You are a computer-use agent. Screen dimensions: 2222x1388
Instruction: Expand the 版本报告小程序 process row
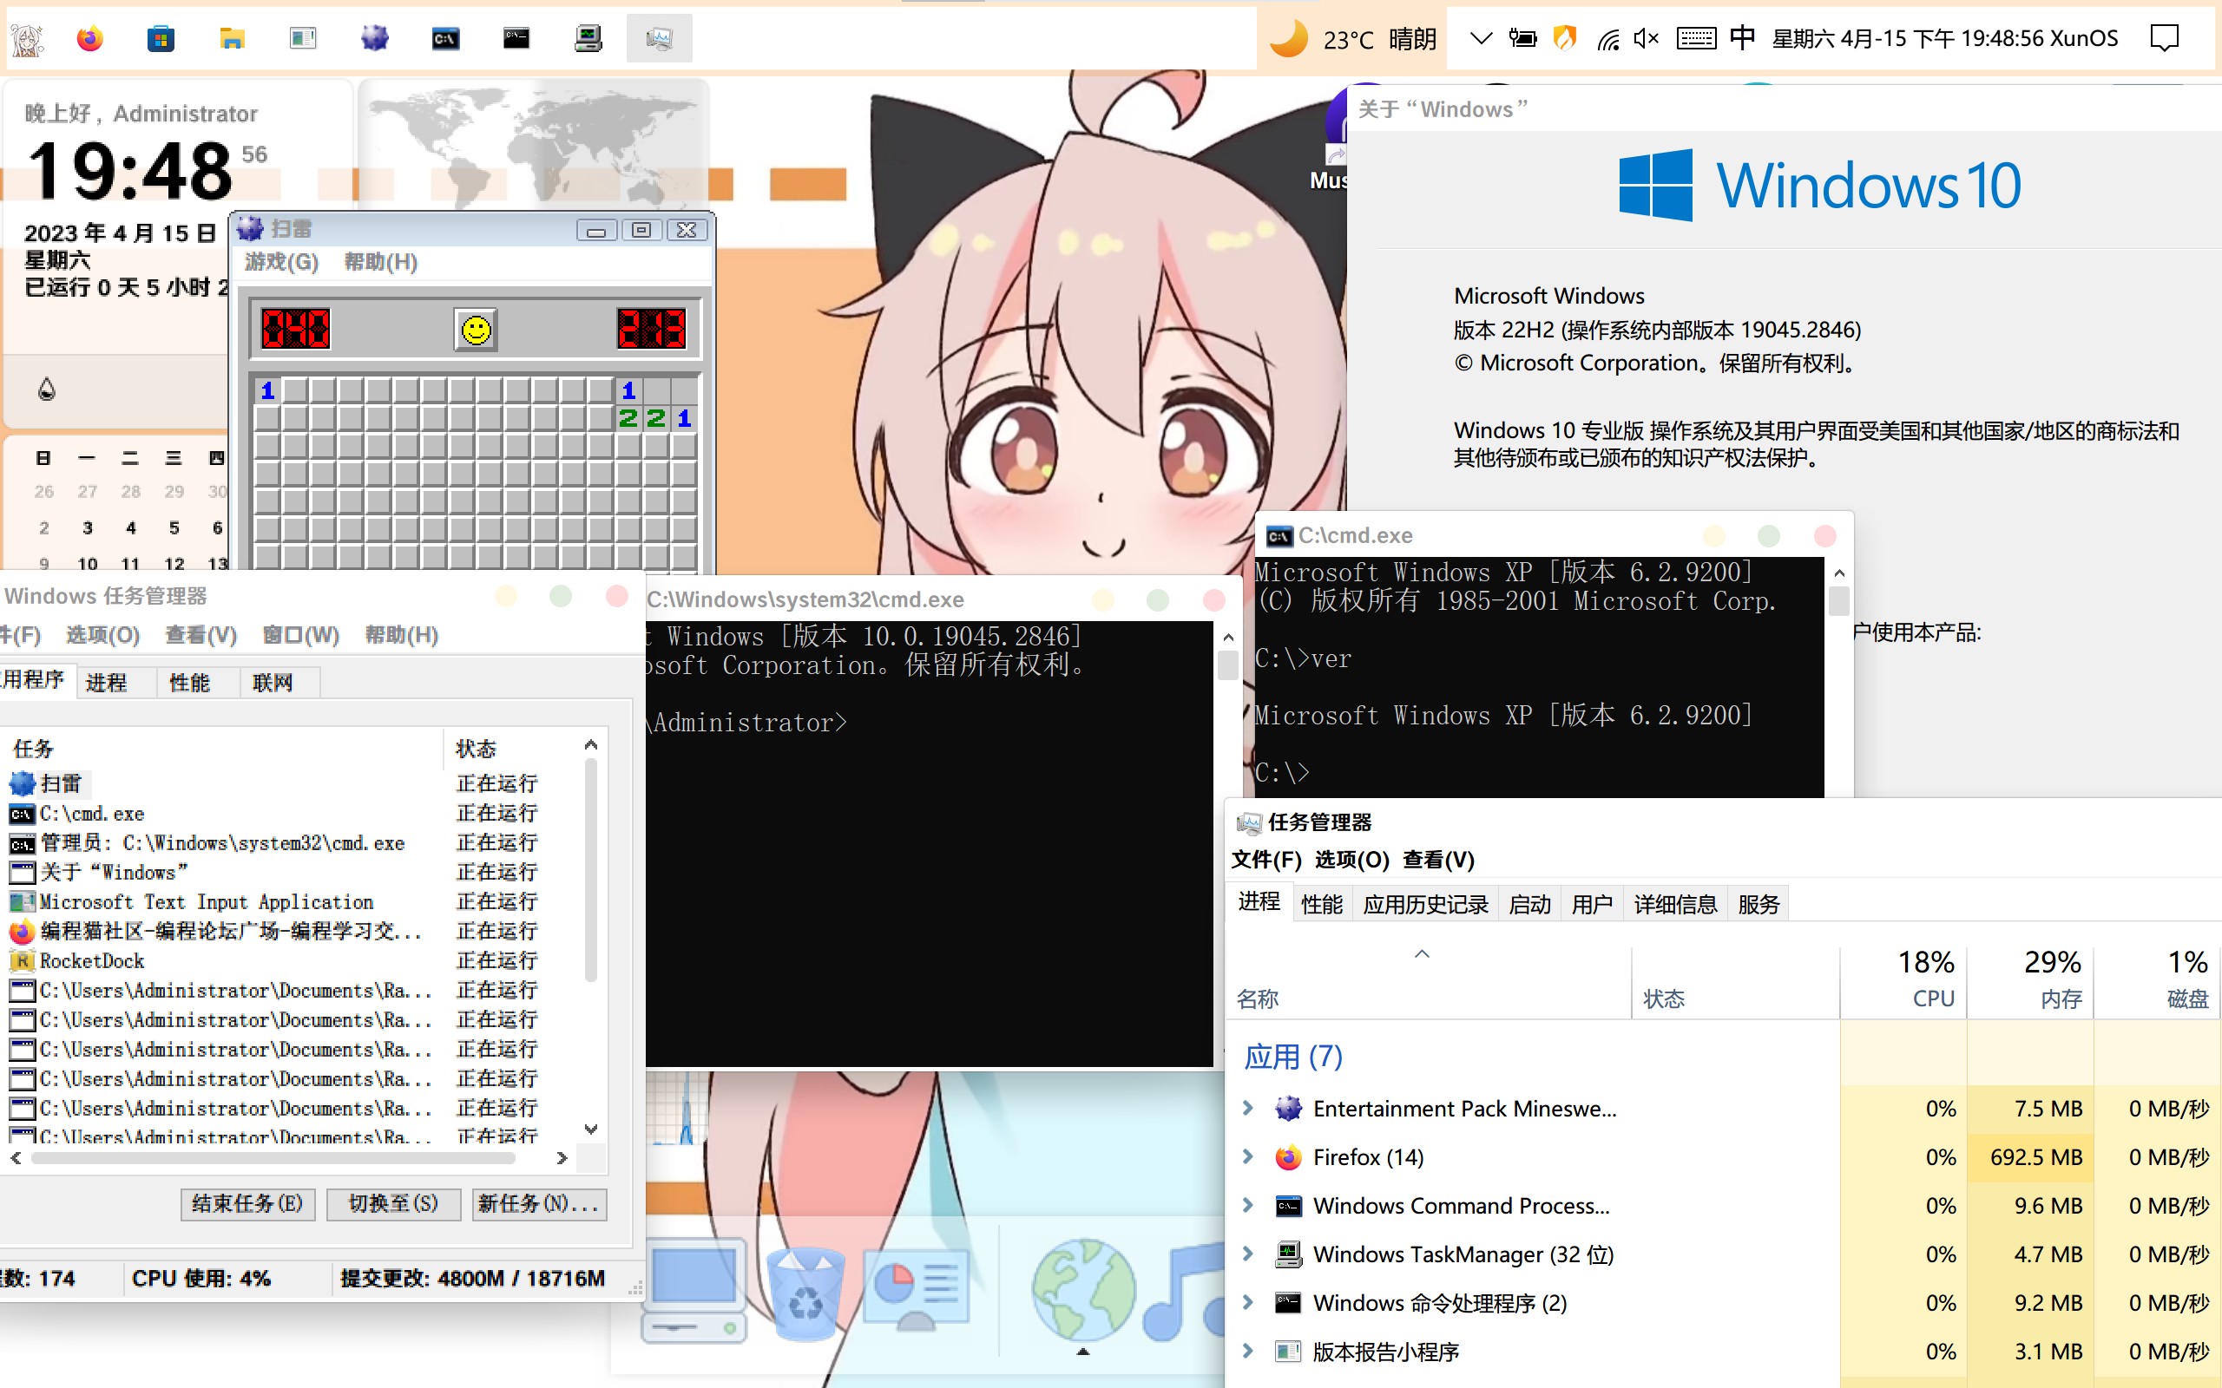tap(1248, 1352)
